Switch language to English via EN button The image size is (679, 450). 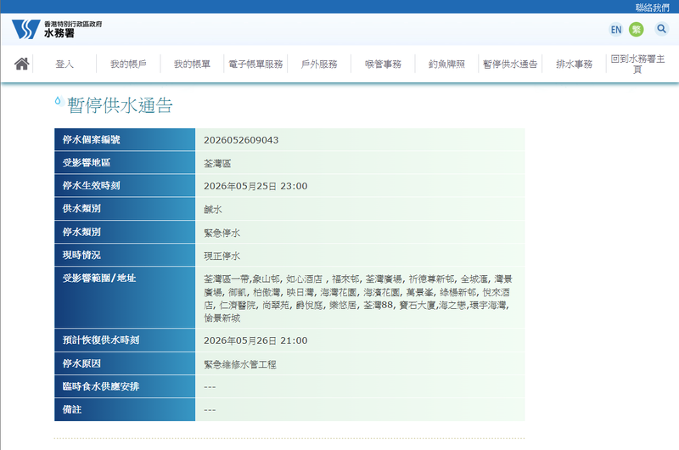[616, 30]
